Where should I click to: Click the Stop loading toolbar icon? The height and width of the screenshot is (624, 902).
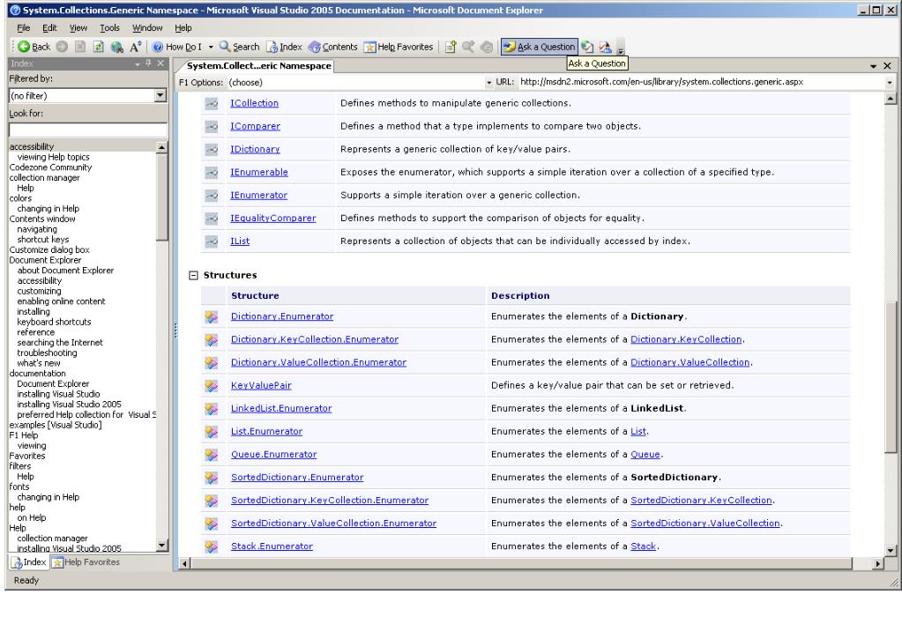tap(80, 48)
